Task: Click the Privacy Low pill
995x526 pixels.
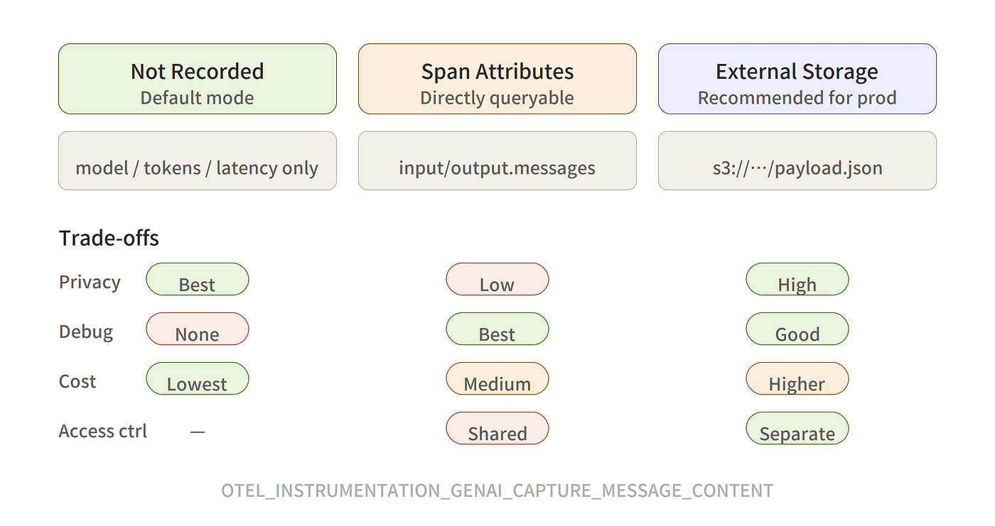Action: (x=497, y=279)
